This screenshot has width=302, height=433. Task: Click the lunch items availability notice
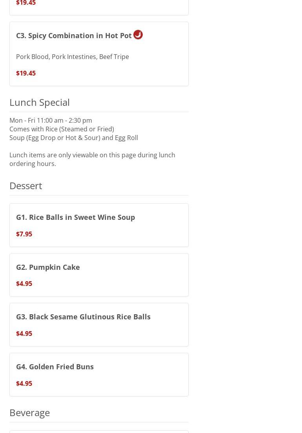(92, 159)
